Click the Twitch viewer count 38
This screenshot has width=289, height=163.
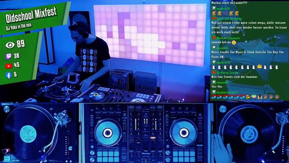pos(17,56)
